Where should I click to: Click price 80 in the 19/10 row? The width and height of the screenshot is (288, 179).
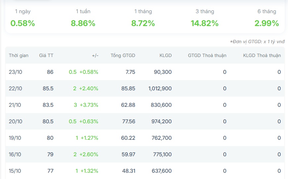coord(50,138)
